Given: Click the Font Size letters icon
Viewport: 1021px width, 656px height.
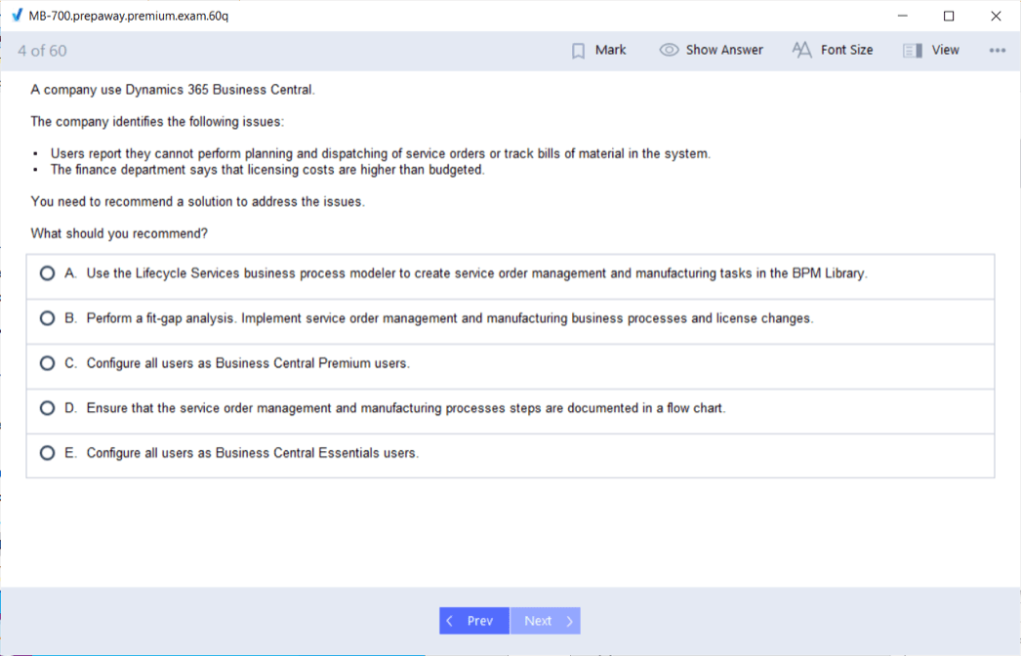Looking at the screenshot, I should (801, 50).
